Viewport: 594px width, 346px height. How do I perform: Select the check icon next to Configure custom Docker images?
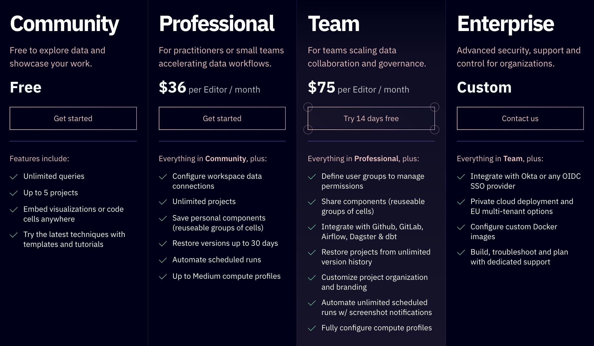point(461,227)
